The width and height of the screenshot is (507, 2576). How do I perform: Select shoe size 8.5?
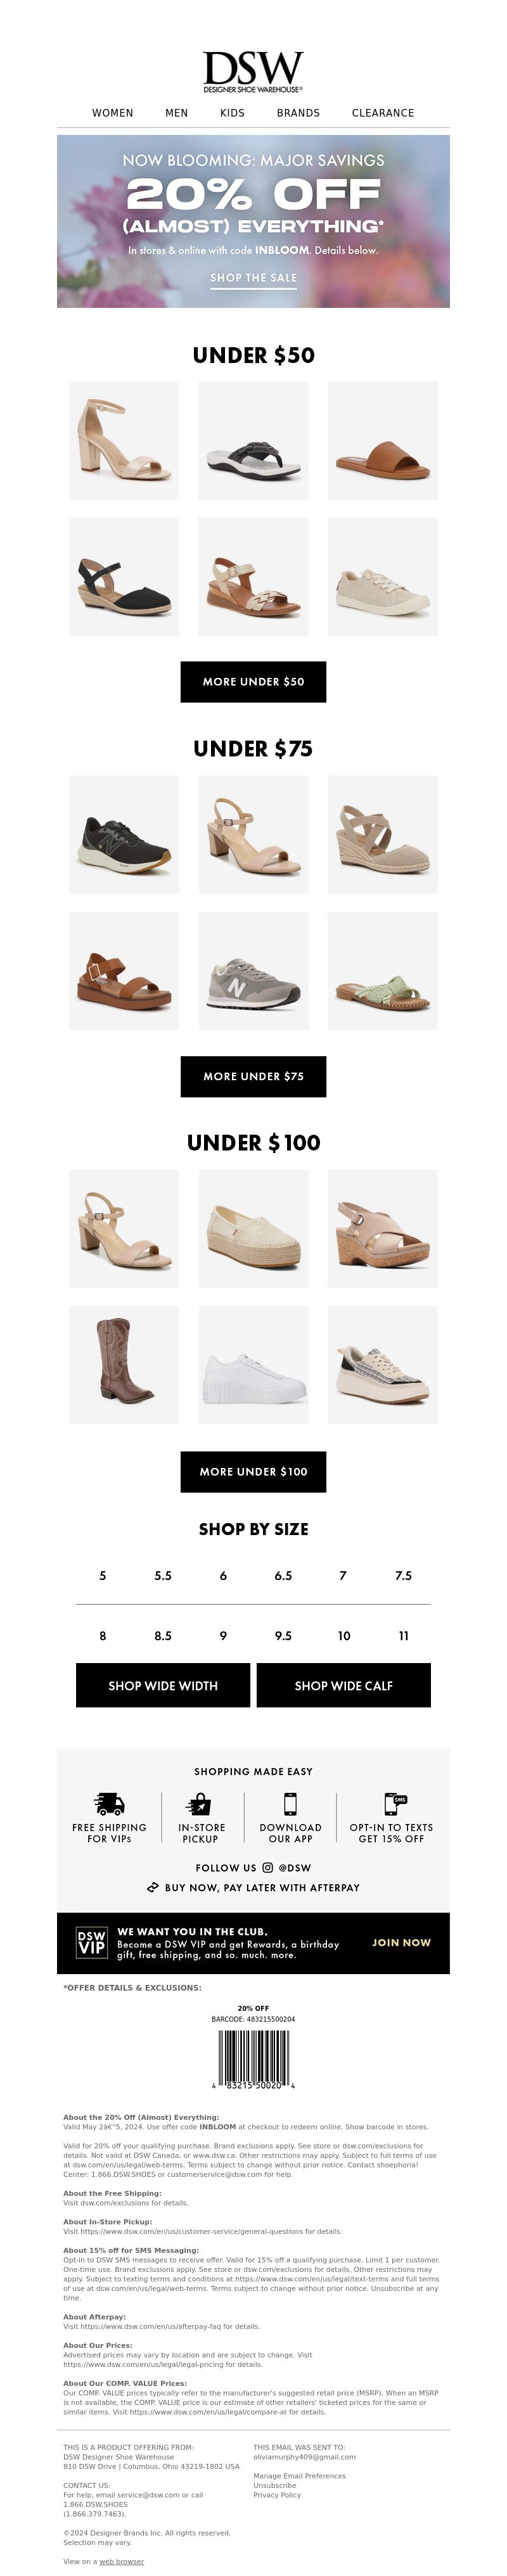(x=163, y=1636)
